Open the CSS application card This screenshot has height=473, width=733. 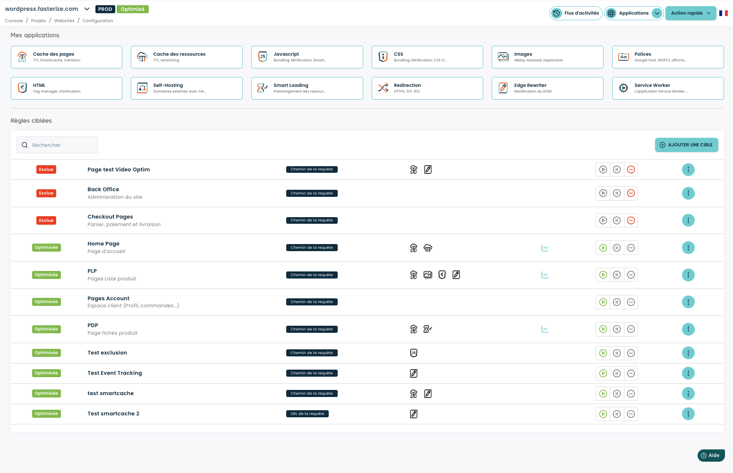[427, 57]
